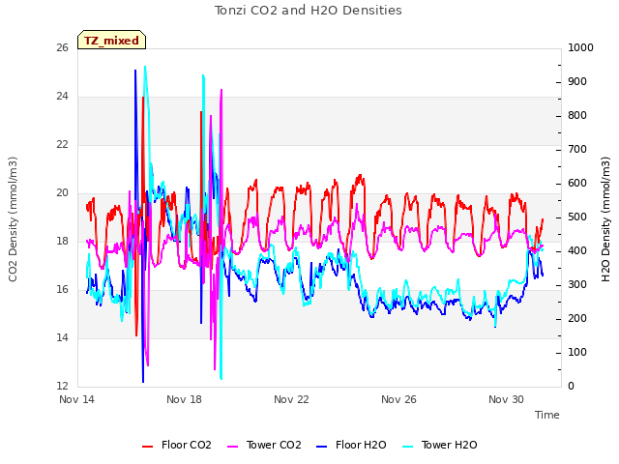Click the Time axis label
Viewport: 619px width, 464px height.
[547, 415]
